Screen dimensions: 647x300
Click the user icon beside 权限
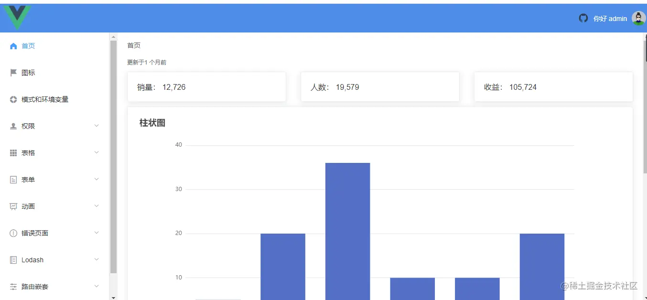(13, 126)
